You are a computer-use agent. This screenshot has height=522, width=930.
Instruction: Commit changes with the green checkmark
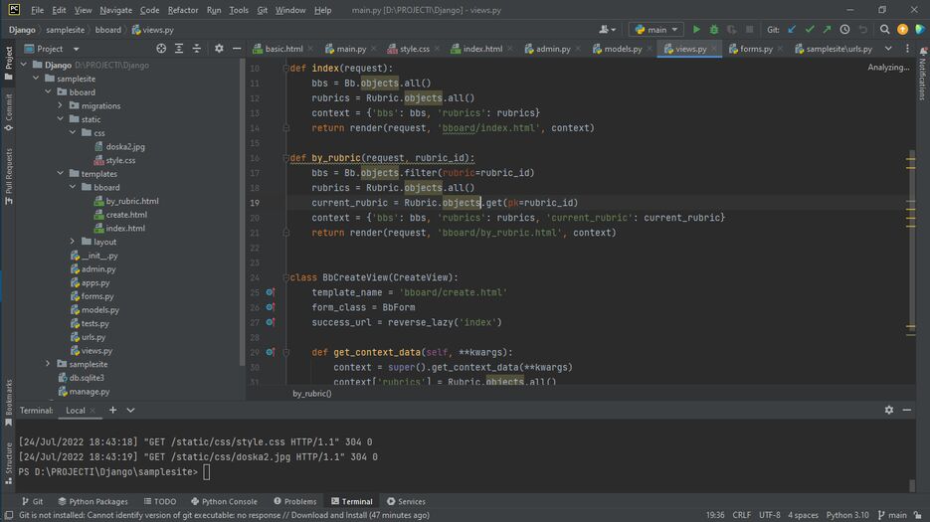(x=810, y=29)
